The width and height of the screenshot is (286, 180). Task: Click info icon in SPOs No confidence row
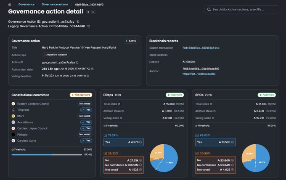coord(232,165)
